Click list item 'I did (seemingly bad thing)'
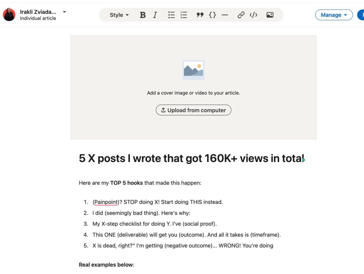Image resolution: width=364 pixels, height=274 pixels. (141, 213)
